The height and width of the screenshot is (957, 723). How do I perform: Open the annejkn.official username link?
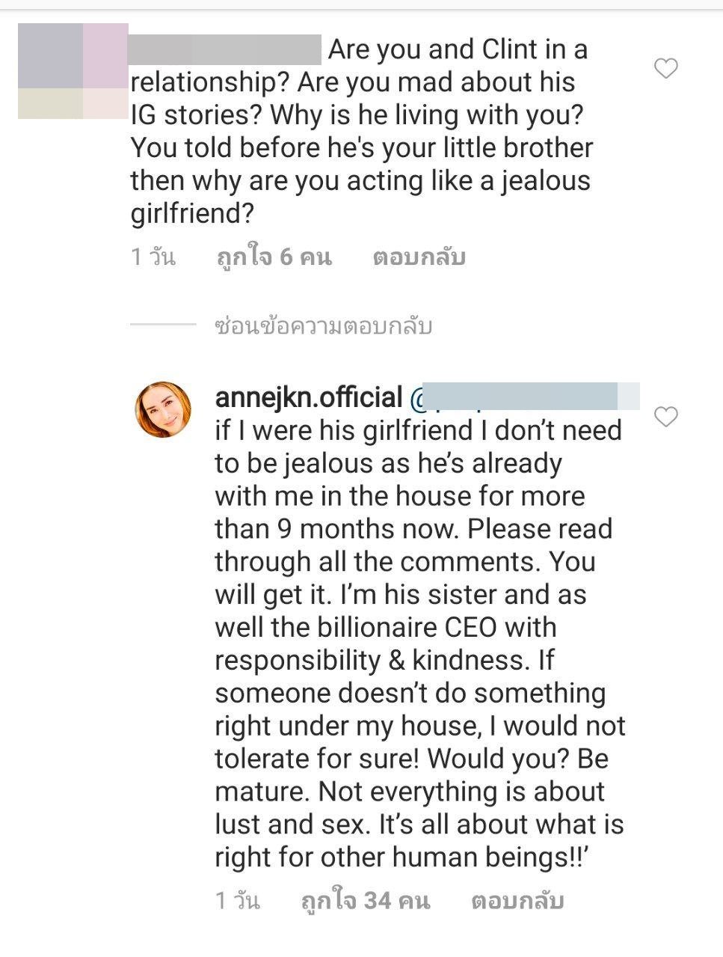coord(308,397)
